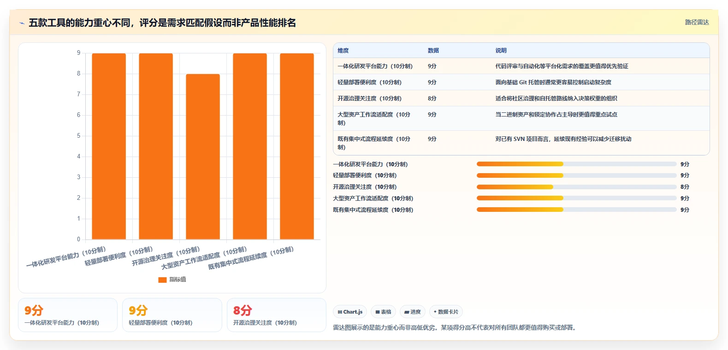This screenshot has width=728, height=350.
Task: Click y-axis label 9 on chart
Action: [78, 53]
